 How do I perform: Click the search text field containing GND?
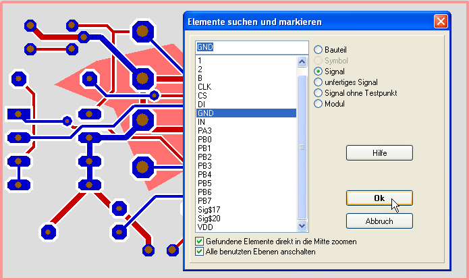click(251, 48)
